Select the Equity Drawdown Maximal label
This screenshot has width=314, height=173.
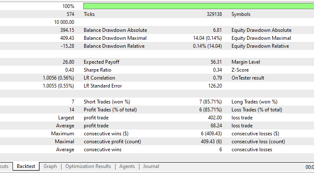[261, 38]
